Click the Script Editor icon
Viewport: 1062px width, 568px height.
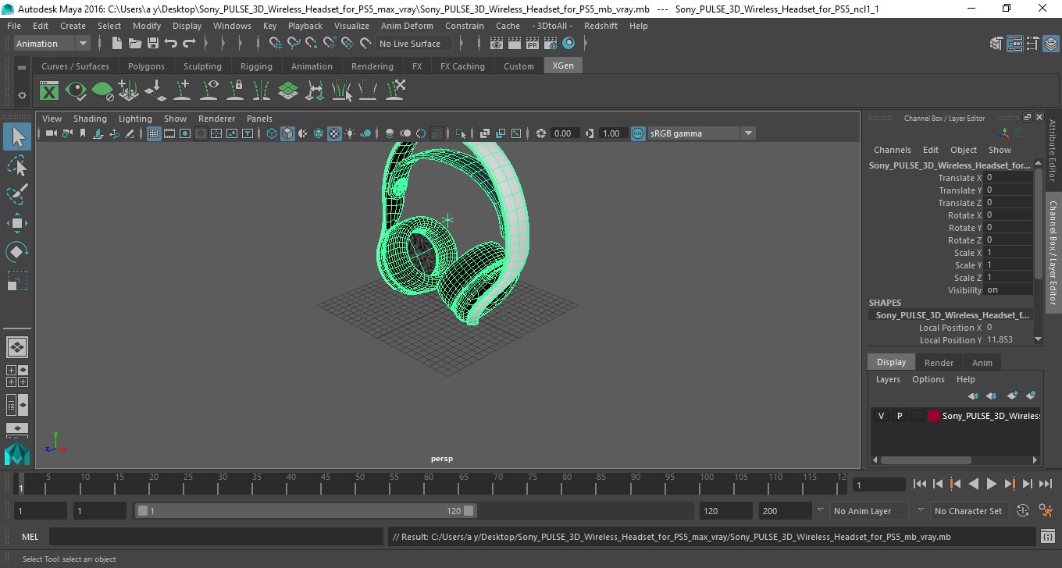click(x=1048, y=537)
